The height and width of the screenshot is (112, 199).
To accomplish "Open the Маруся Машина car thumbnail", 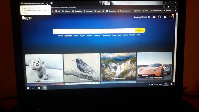I will click(x=155, y=66).
